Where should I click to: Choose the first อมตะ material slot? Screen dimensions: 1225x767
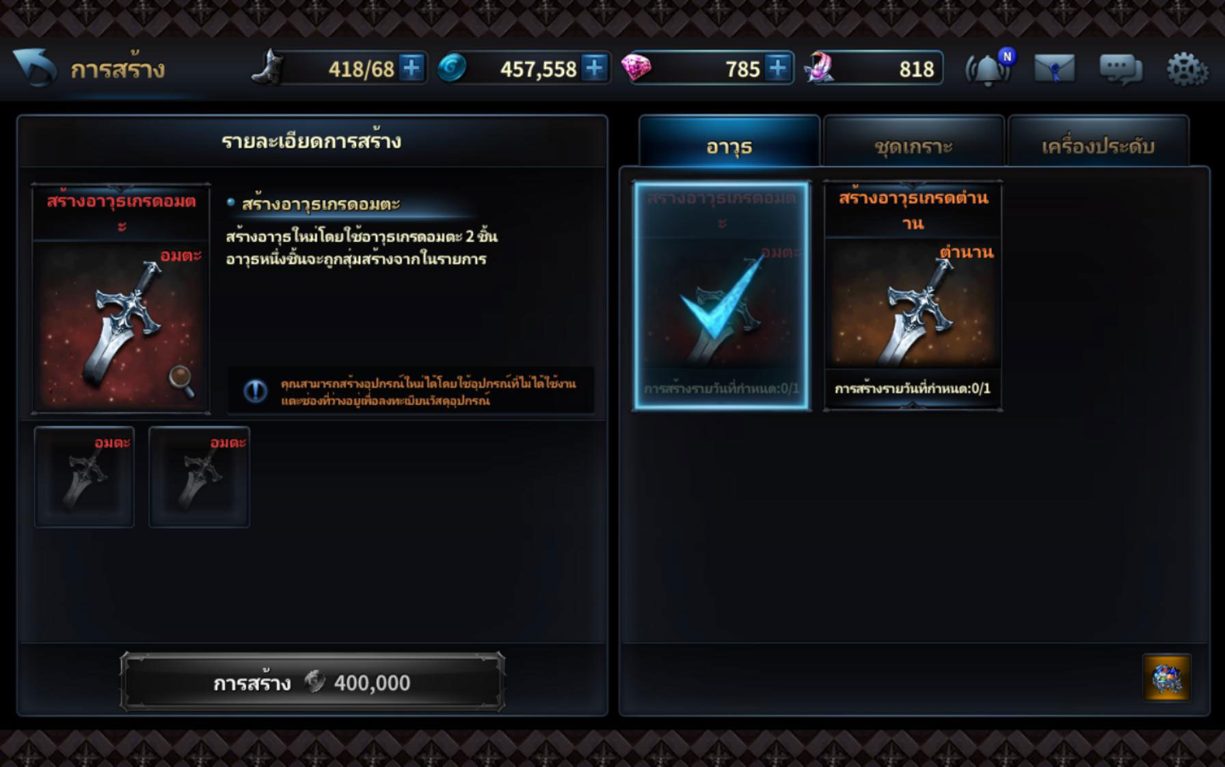pyautogui.click(x=84, y=476)
